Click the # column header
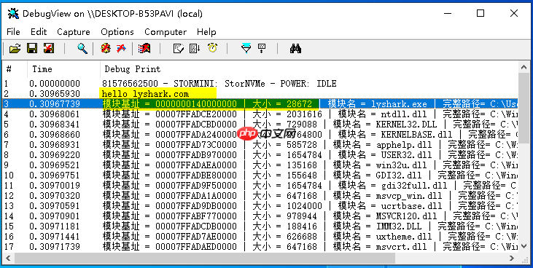This screenshot has width=533, height=268. click(x=15, y=69)
